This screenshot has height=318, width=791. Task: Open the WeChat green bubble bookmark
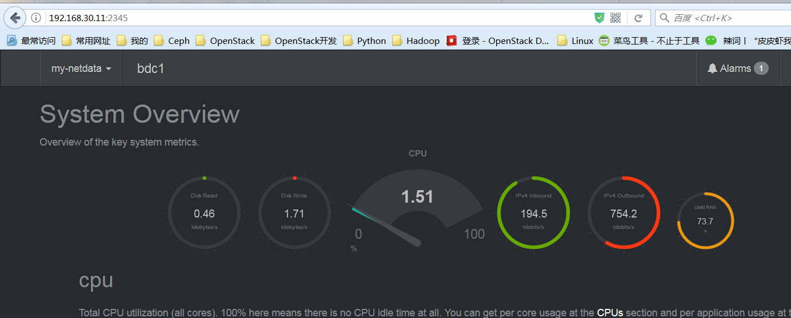pyautogui.click(x=710, y=41)
